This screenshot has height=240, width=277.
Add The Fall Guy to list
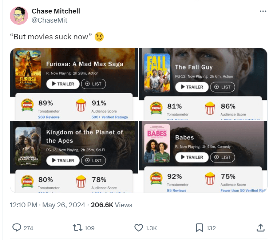click(x=222, y=87)
